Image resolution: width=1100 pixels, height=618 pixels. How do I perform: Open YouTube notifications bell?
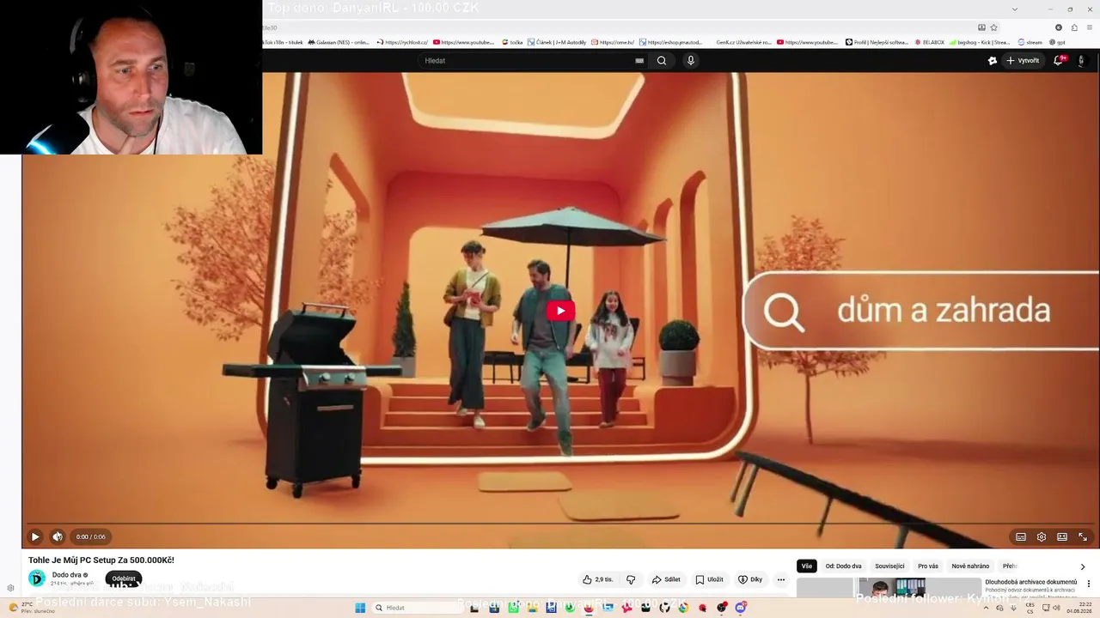(1059, 61)
